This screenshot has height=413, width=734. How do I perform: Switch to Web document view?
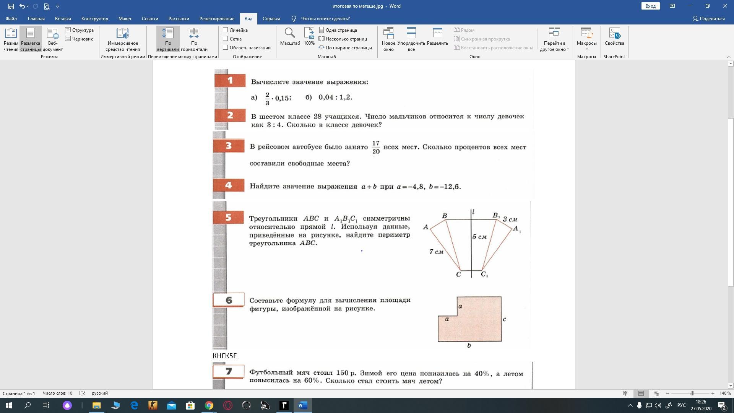click(x=53, y=39)
